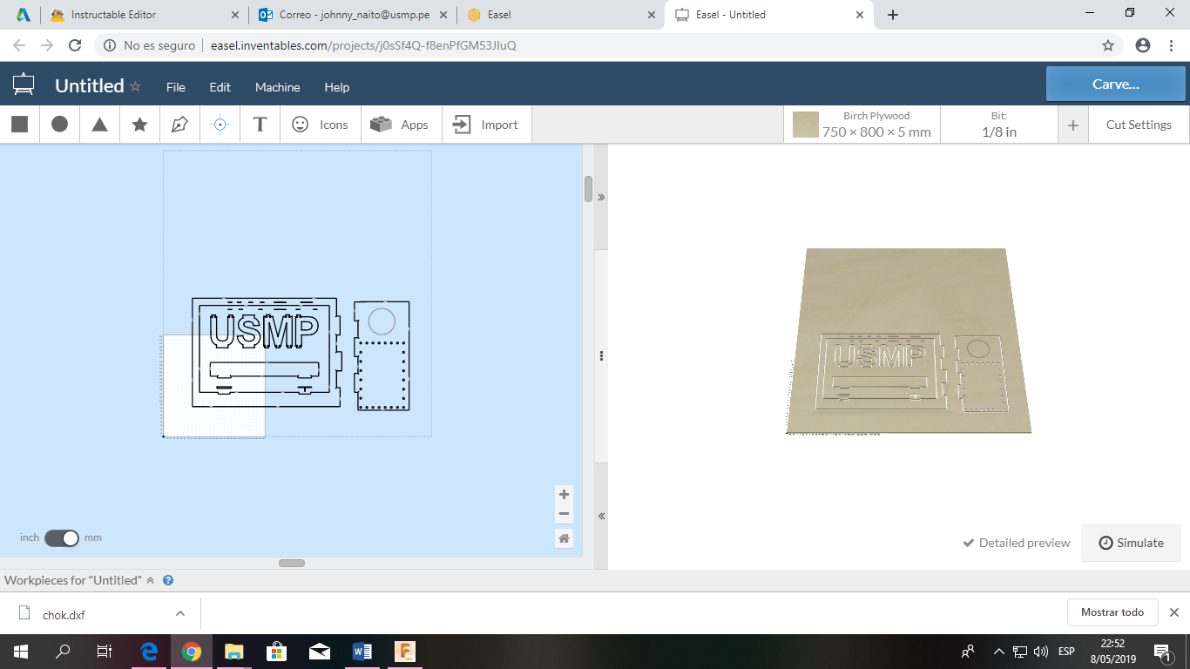Open the Apps panel
The height and width of the screenshot is (669, 1190).
[400, 125]
